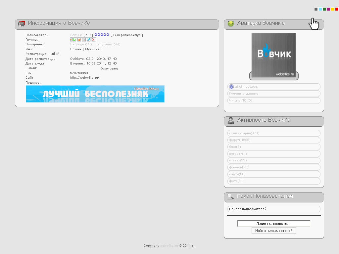This screenshot has height=254, width=339.
Task: Click the green monster avatar panel icon
Action: tap(231, 23)
